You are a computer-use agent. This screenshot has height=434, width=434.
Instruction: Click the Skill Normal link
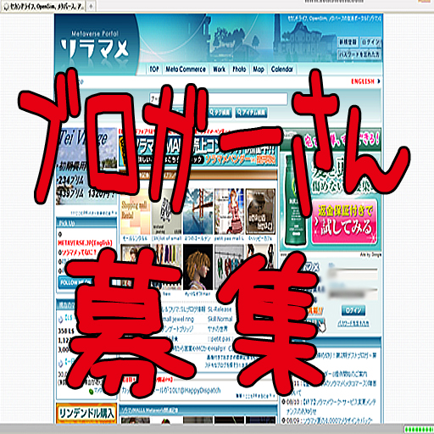click(220, 319)
